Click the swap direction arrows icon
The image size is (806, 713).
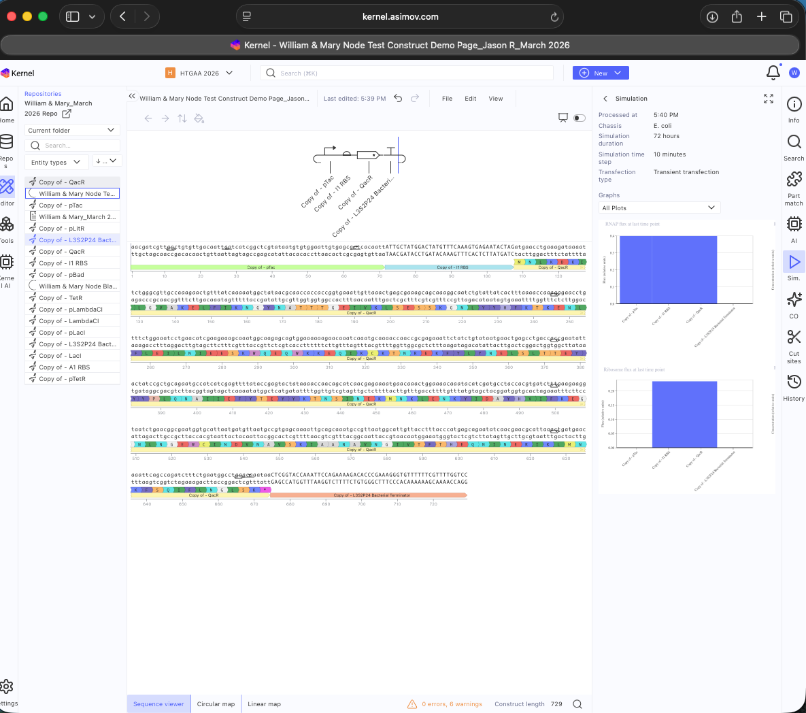(182, 119)
